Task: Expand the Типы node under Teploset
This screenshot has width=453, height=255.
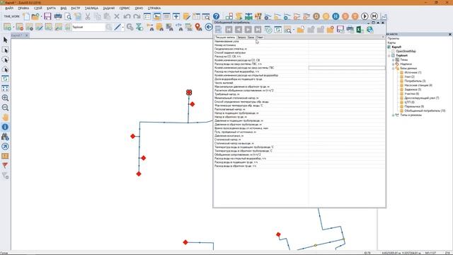Action: [x=393, y=59]
